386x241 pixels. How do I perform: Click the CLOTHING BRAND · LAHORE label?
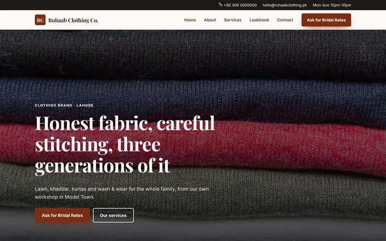point(64,106)
